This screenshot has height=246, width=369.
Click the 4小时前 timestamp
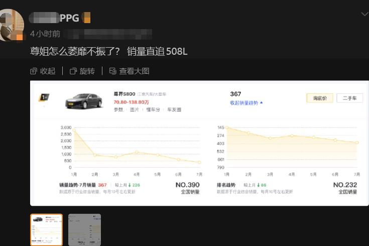pyautogui.click(x=45, y=34)
